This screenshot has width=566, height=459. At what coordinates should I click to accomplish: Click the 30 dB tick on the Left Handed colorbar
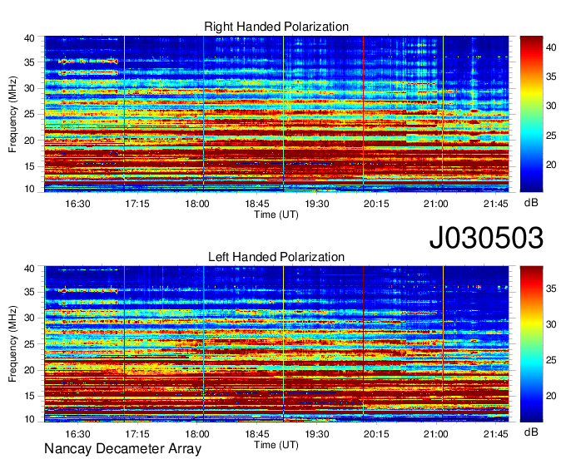click(x=551, y=324)
